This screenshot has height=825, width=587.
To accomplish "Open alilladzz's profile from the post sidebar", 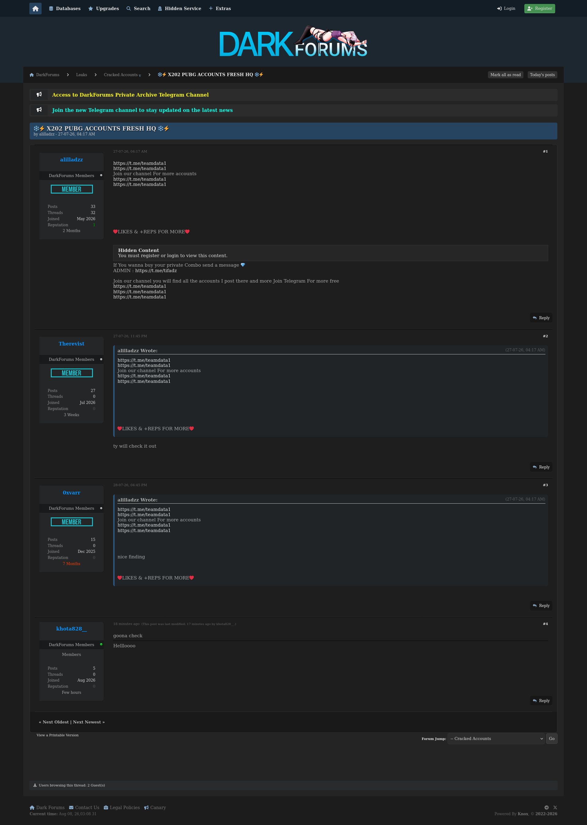I will (x=72, y=160).
